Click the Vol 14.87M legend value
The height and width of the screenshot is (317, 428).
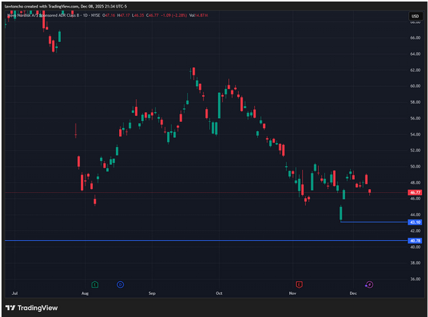coord(198,15)
